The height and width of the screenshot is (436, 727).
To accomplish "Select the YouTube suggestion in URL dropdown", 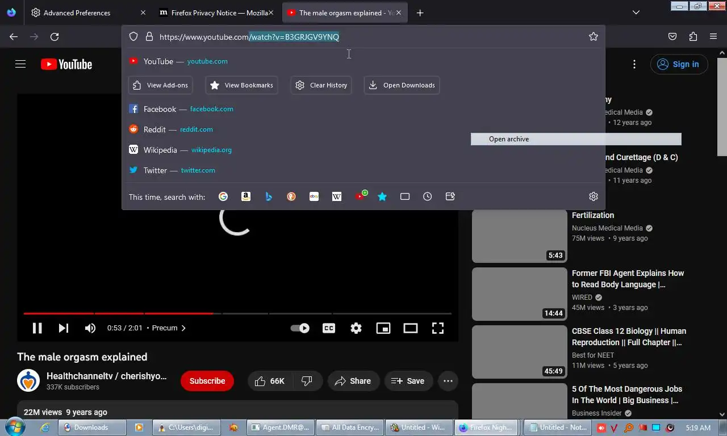I will [x=363, y=61].
